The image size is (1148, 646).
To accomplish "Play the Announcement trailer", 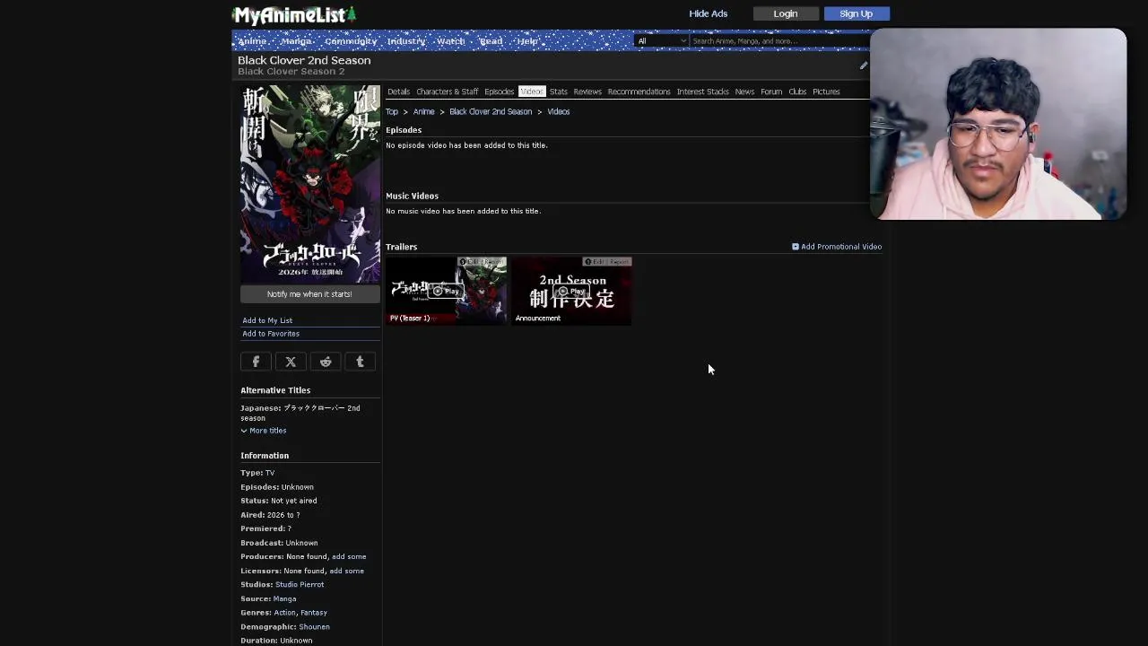I will point(571,291).
